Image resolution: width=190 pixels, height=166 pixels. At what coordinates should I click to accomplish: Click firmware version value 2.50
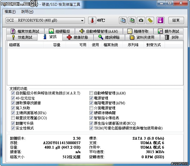pyautogui.click(x=77, y=138)
